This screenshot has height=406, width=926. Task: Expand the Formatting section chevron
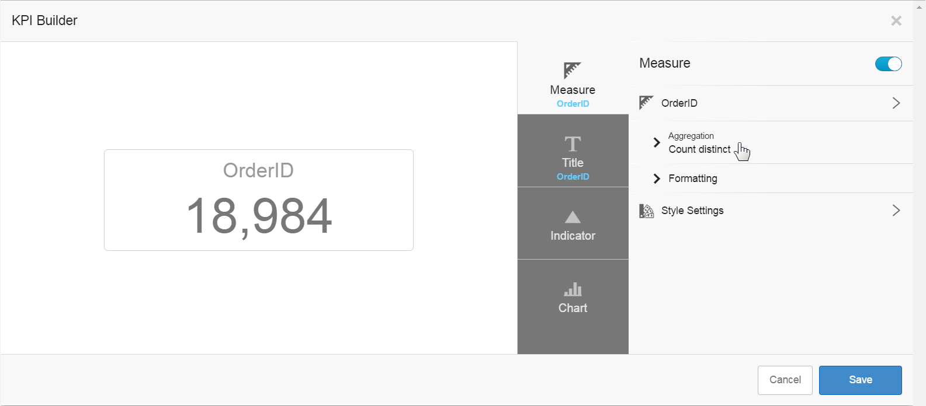click(657, 178)
